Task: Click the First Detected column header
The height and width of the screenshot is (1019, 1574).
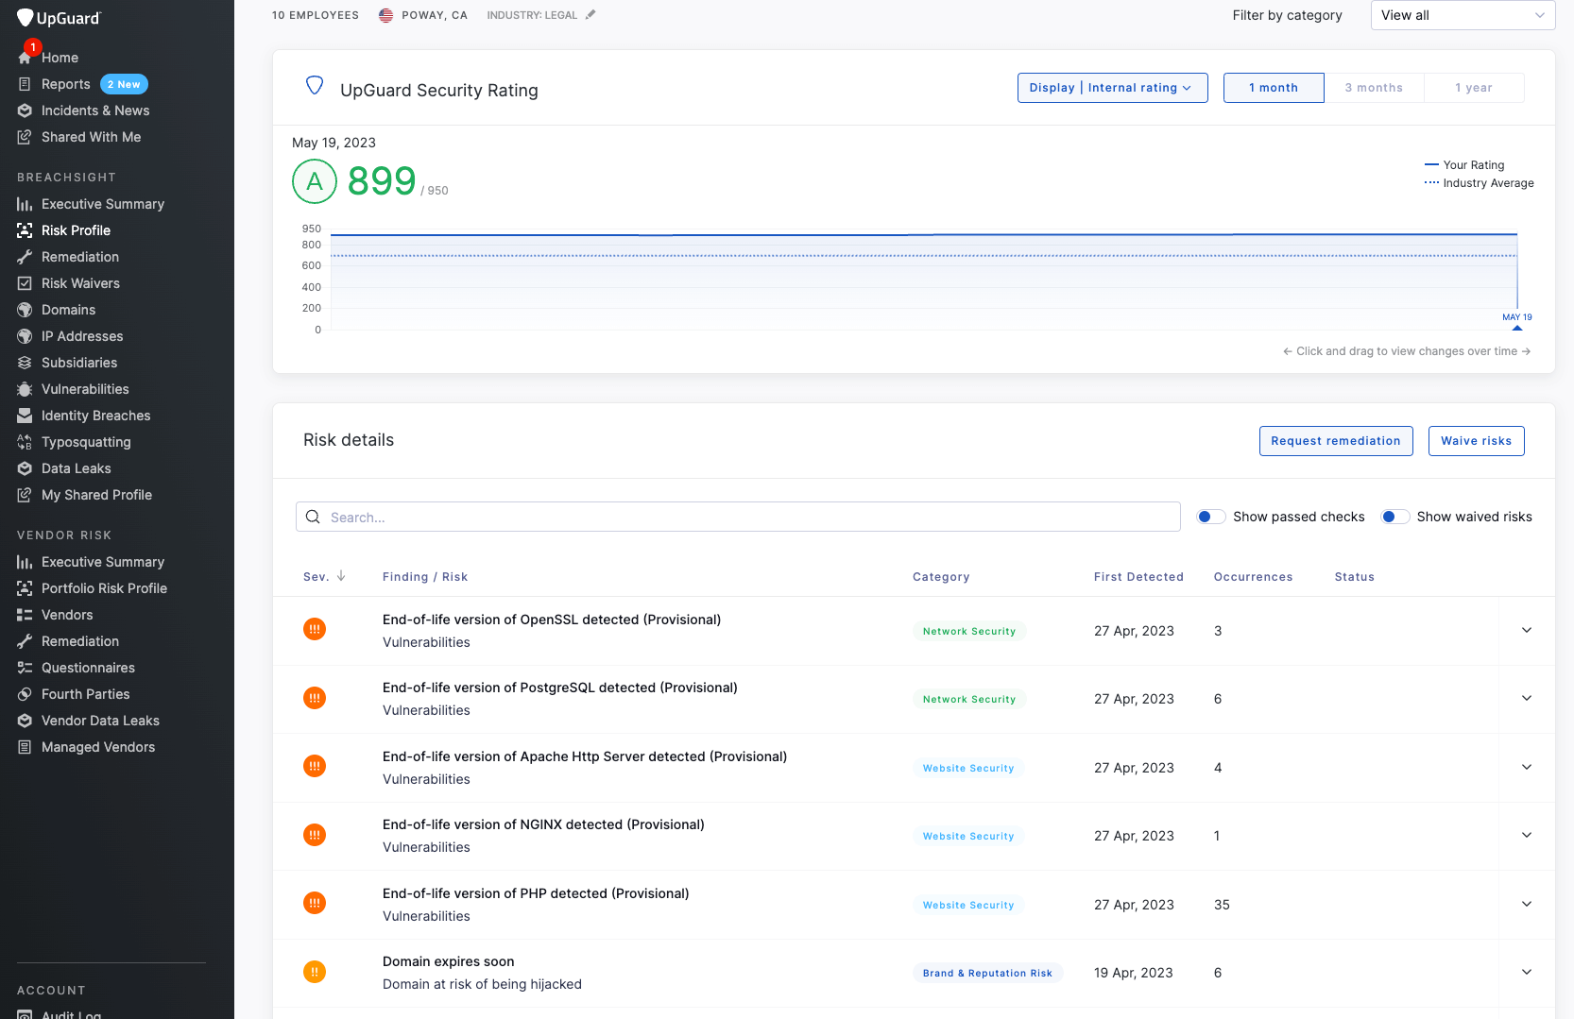Action: pyautogui.click(x=1138, y=577)
